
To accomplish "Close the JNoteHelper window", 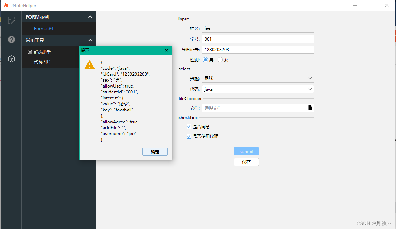I will coord(387,5).
